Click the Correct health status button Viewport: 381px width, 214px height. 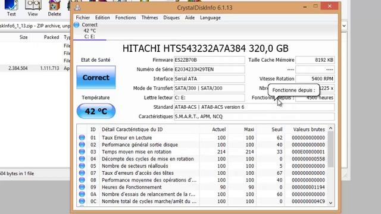[96, 77]
